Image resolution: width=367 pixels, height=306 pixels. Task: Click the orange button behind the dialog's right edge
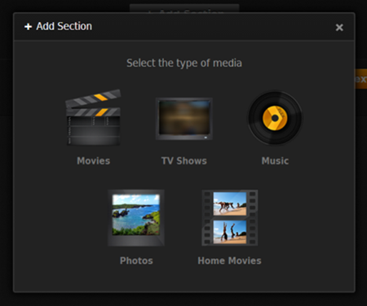pyautogui.click(x=361, y=79)
